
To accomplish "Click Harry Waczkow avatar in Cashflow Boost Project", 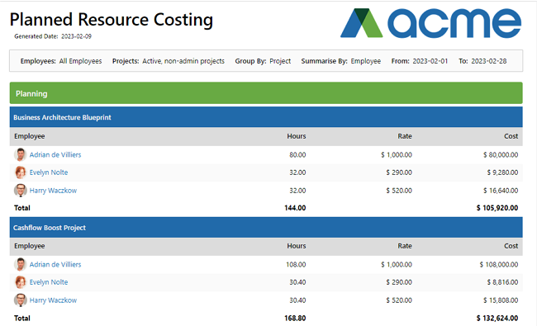I will click(20, 300).
